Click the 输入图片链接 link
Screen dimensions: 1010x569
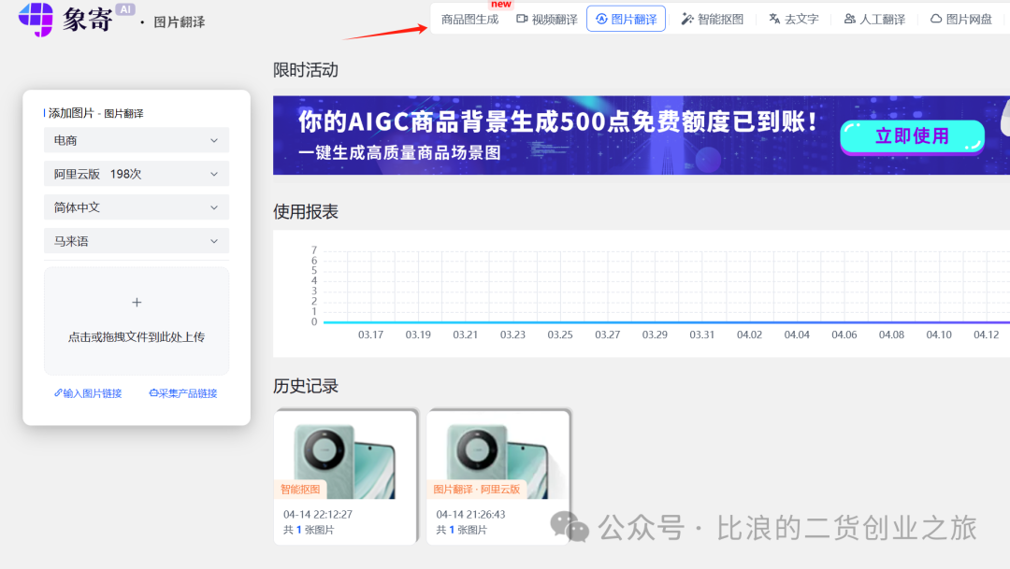point(88,393)
